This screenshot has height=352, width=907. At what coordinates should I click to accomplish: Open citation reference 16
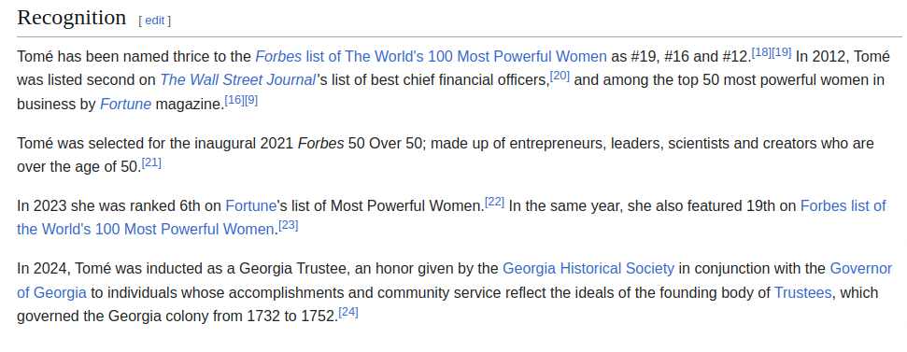coord(234,101)
